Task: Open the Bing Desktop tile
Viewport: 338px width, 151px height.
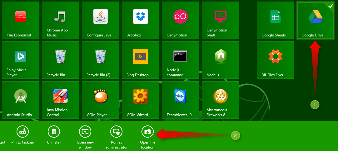Action: click(x=141, y=60)
